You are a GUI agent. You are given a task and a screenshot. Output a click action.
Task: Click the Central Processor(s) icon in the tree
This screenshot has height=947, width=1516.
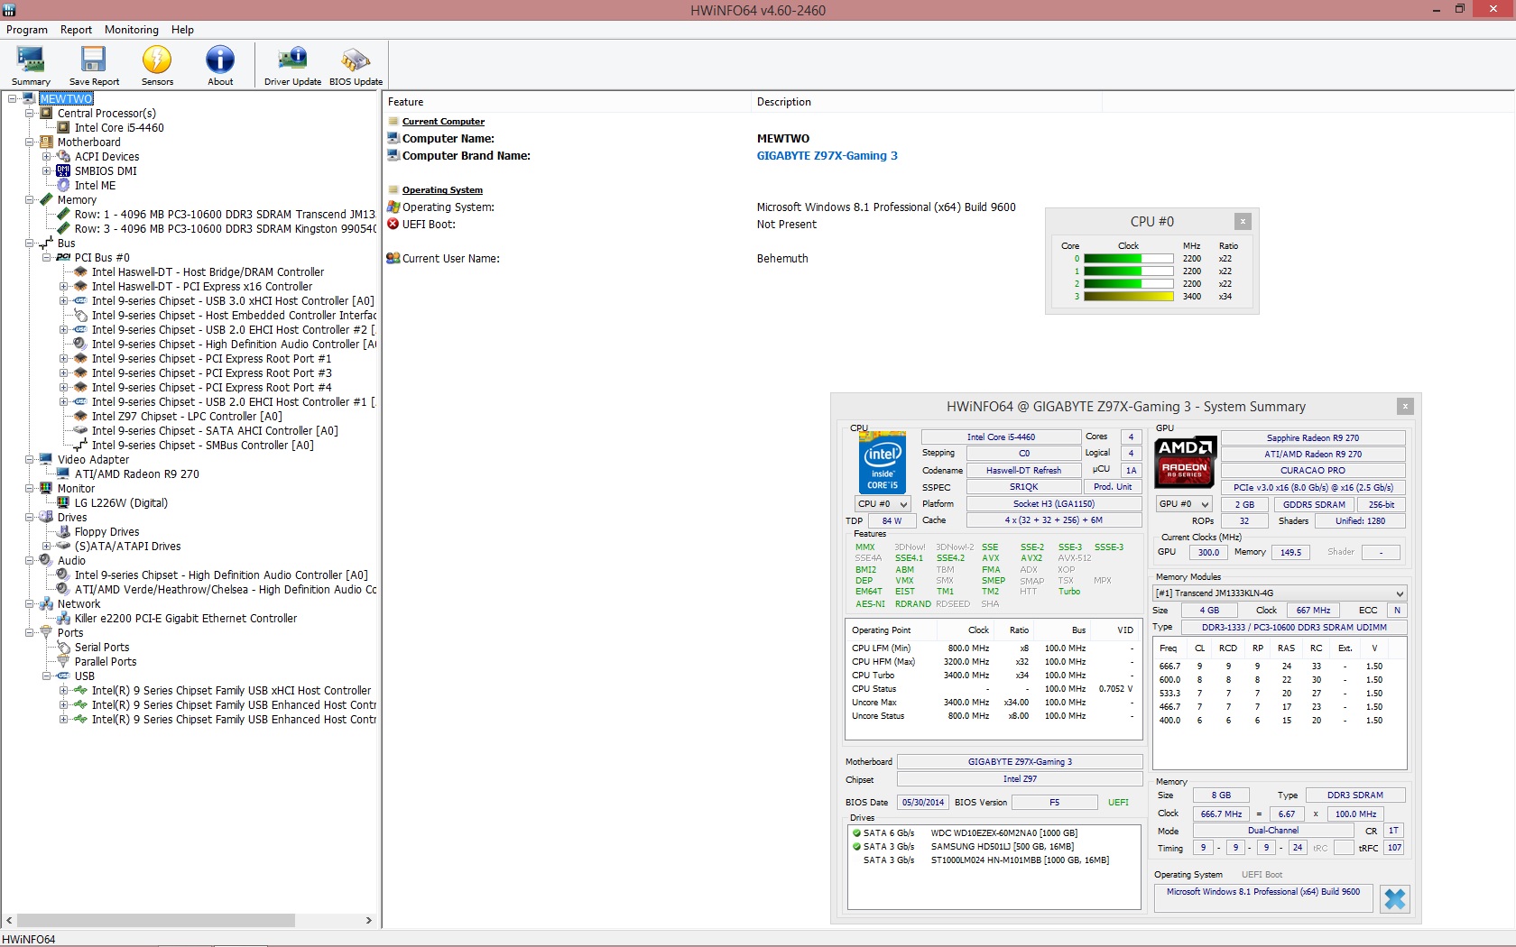(x=47, y=114)
